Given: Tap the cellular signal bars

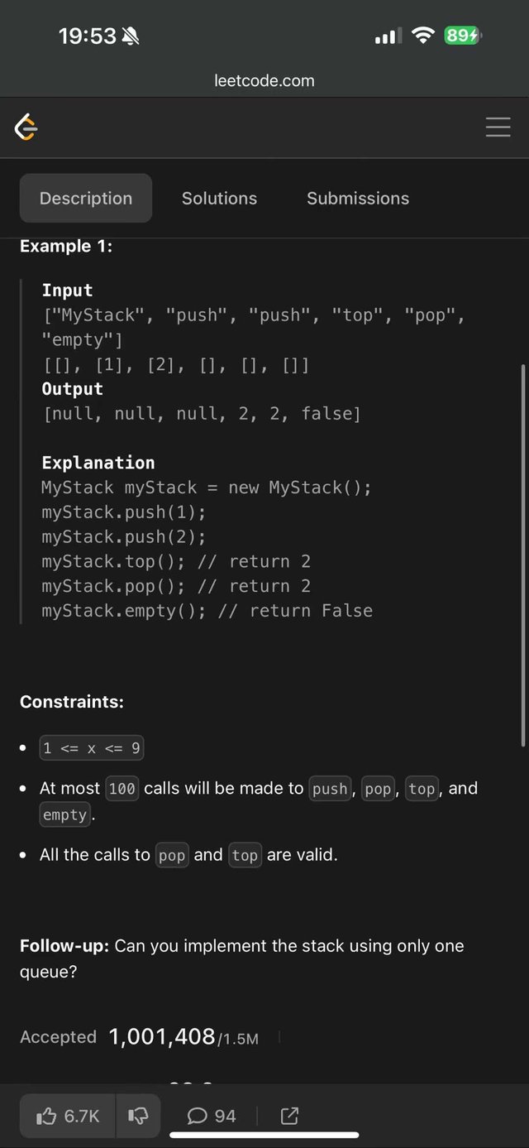Looking at the screenshot, I should (388, 36).
